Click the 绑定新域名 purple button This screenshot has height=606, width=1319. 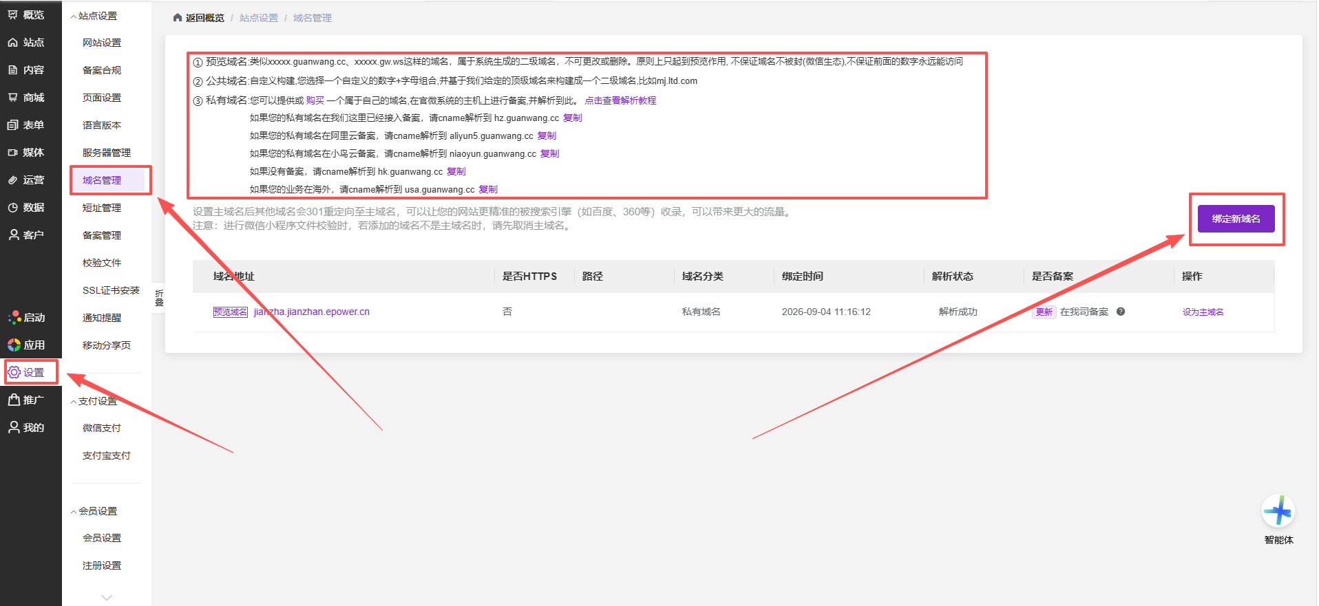[1236, 219]
